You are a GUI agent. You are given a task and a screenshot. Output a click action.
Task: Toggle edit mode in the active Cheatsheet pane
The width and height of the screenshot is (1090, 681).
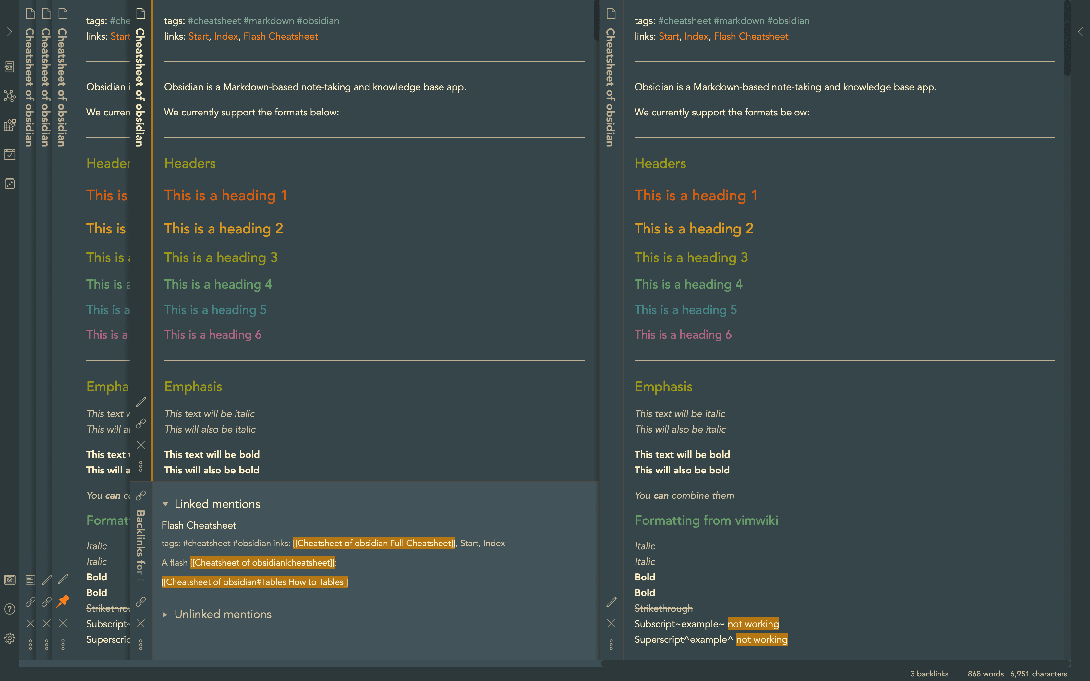[x=141, y=401]
